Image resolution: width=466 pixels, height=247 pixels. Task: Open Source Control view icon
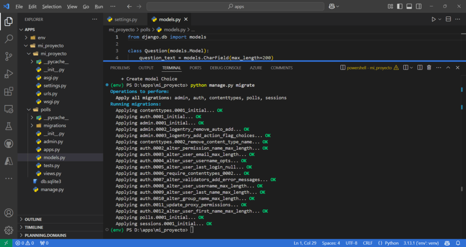click(9, 56)
